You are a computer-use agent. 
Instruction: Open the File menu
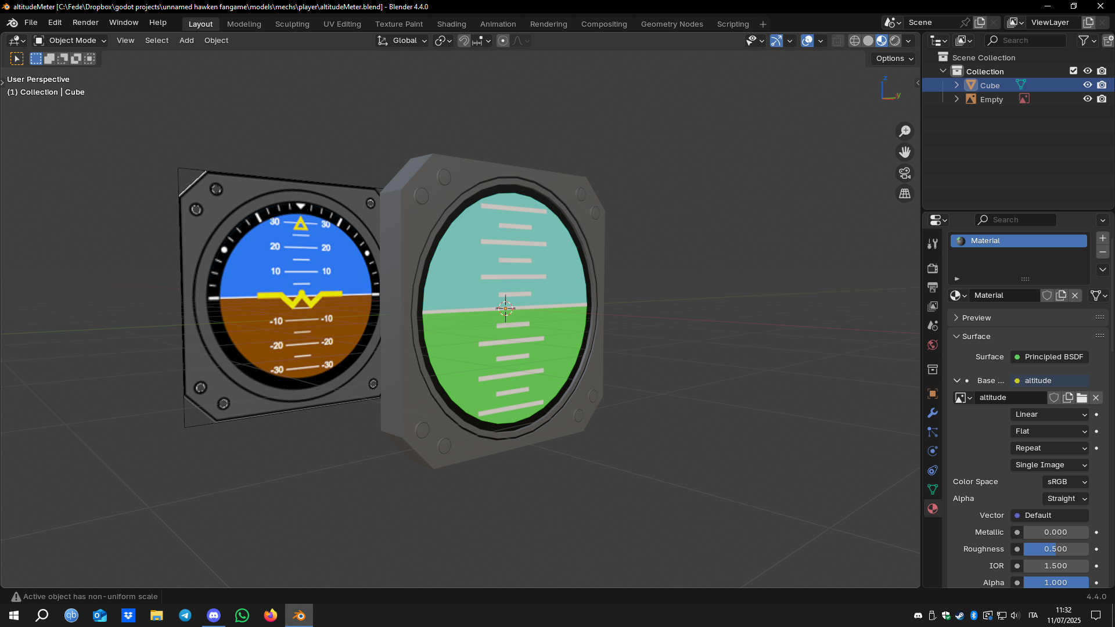coord(31,23)
